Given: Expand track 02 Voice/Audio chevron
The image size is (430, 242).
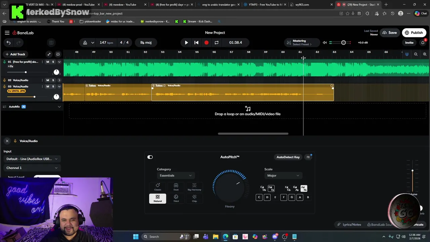Looking at the screenshot, I should 59,80.
